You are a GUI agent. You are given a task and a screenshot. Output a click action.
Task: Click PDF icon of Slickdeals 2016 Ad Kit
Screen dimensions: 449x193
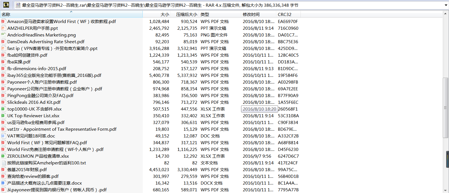coord(3,102)
